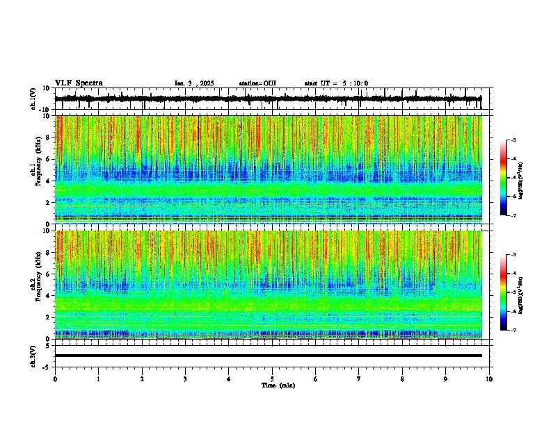The width and height of the screenshot is (551, 425).
Task: Click inside the ch.2 frequency spectrogram
Action: pos(269,285)
